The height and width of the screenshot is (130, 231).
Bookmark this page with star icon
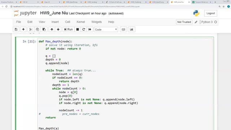coord(224,6)
